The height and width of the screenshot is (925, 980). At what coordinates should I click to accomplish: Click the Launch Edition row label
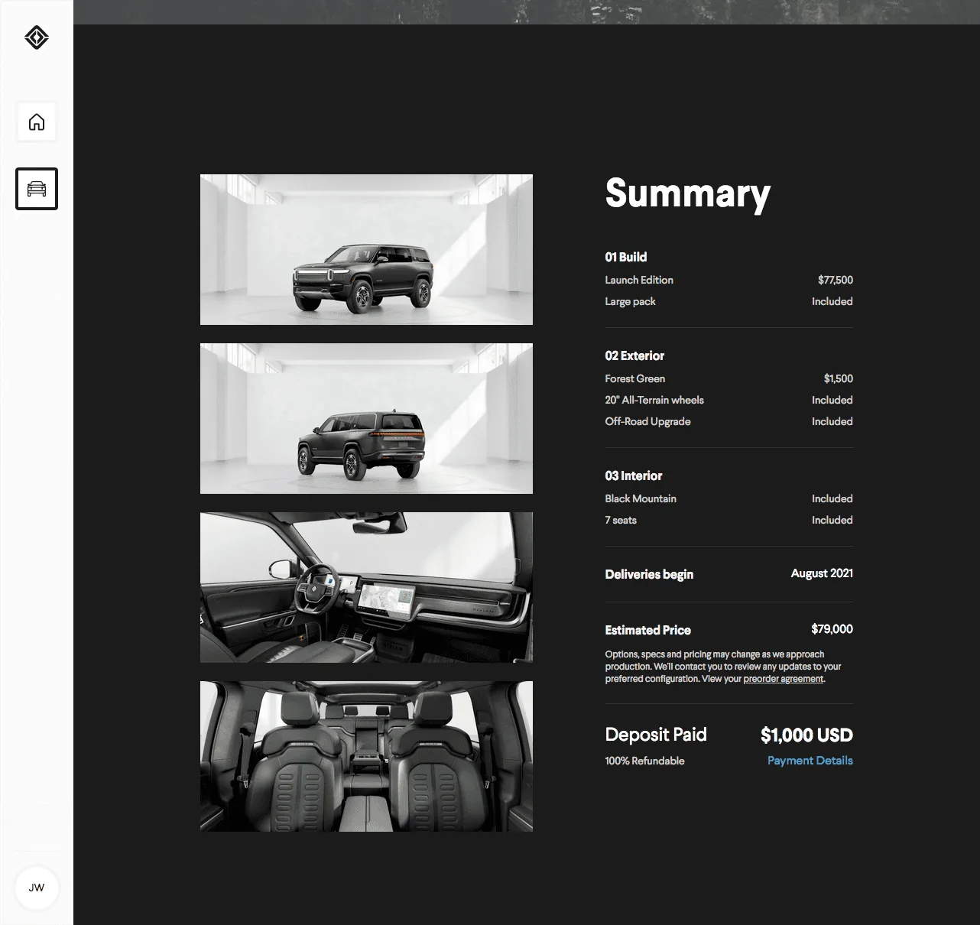[x=639, y=280]
